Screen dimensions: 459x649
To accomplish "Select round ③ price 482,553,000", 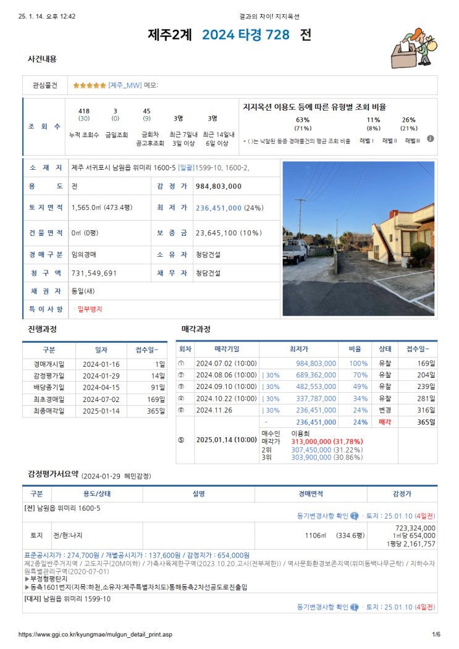I will [x=316, y=387].
